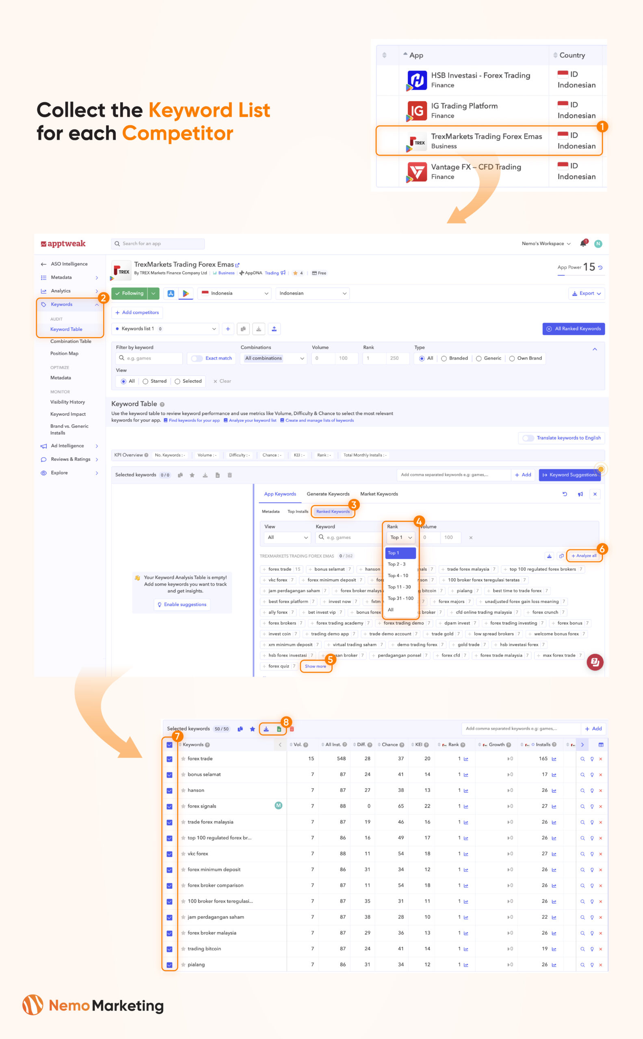This screenshot has width=643, height=1039.
Task: Select the Top Installs sub-tab
Action: [298, 512]
